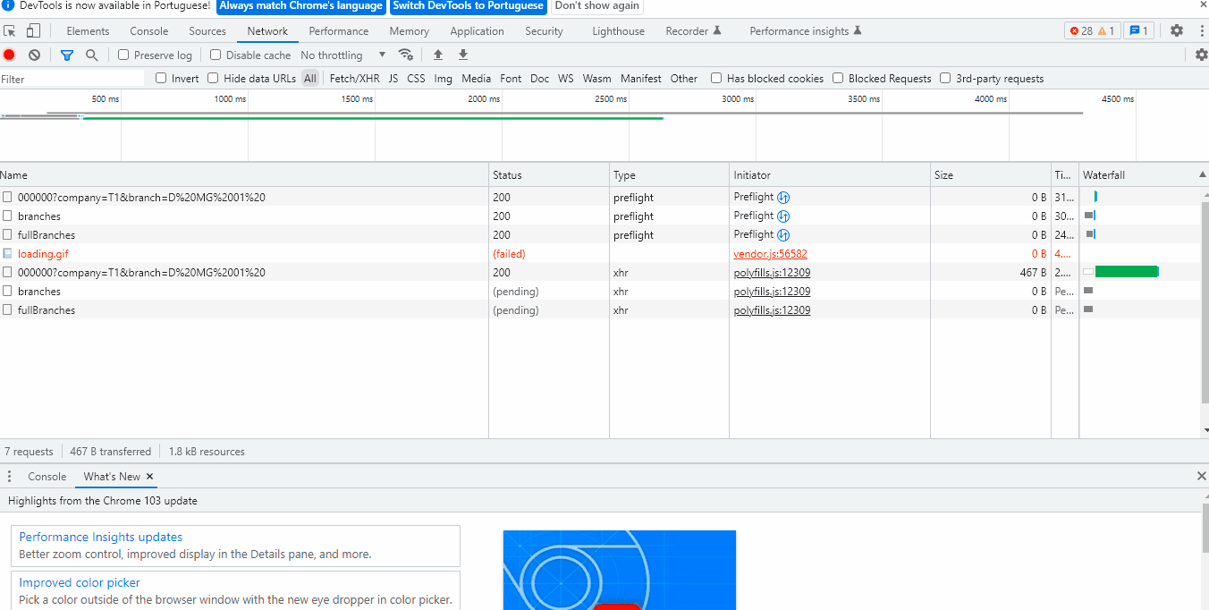
Task: Click the Filter text input
Action: [72, 79]
